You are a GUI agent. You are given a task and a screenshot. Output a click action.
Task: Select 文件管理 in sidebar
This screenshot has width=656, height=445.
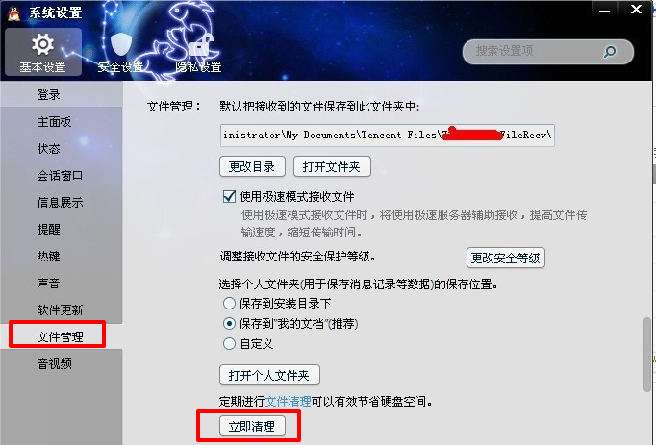[x=58, y=336]
